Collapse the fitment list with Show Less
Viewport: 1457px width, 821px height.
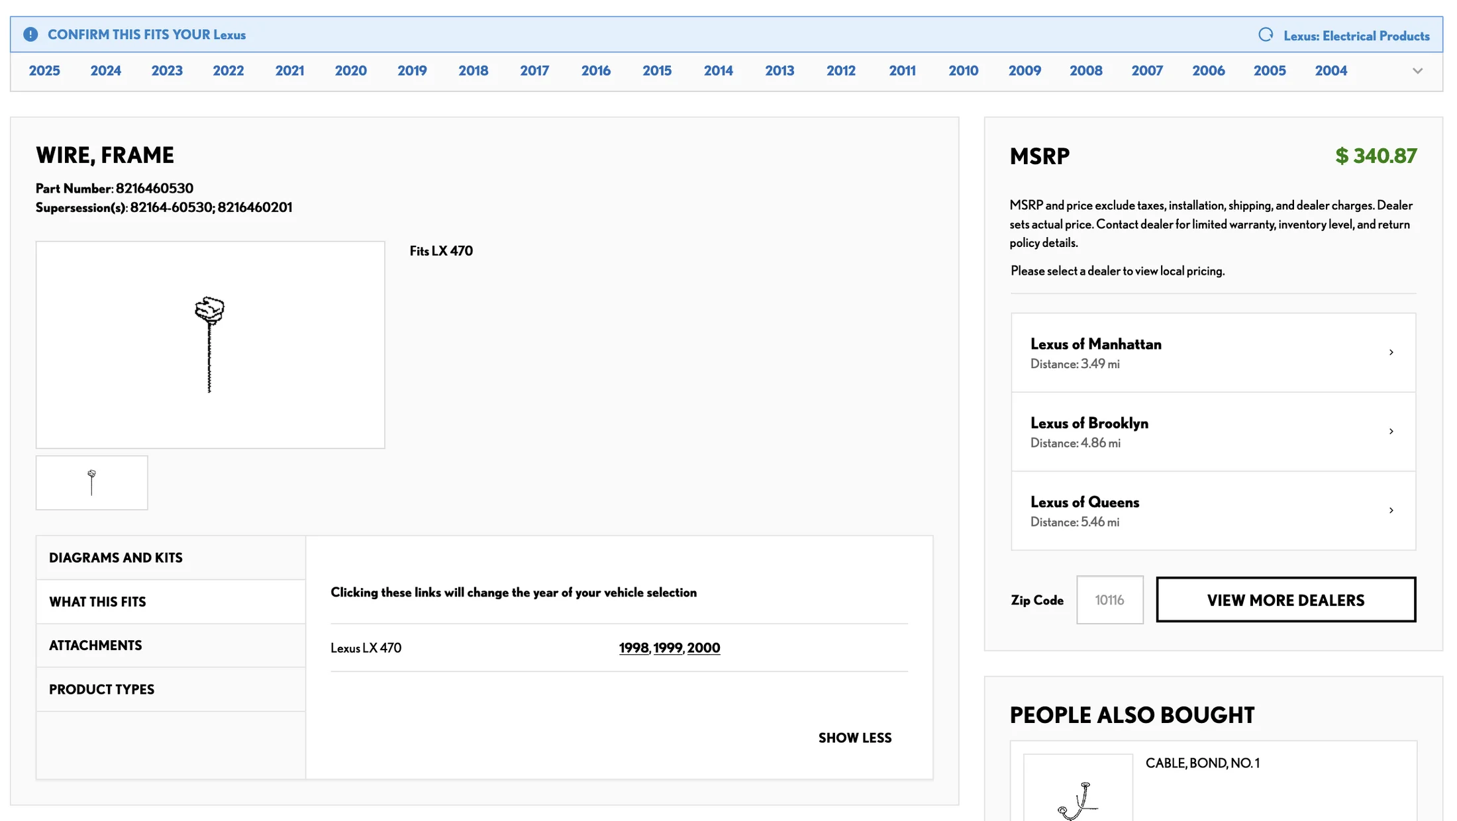click(x=854, y=738)
